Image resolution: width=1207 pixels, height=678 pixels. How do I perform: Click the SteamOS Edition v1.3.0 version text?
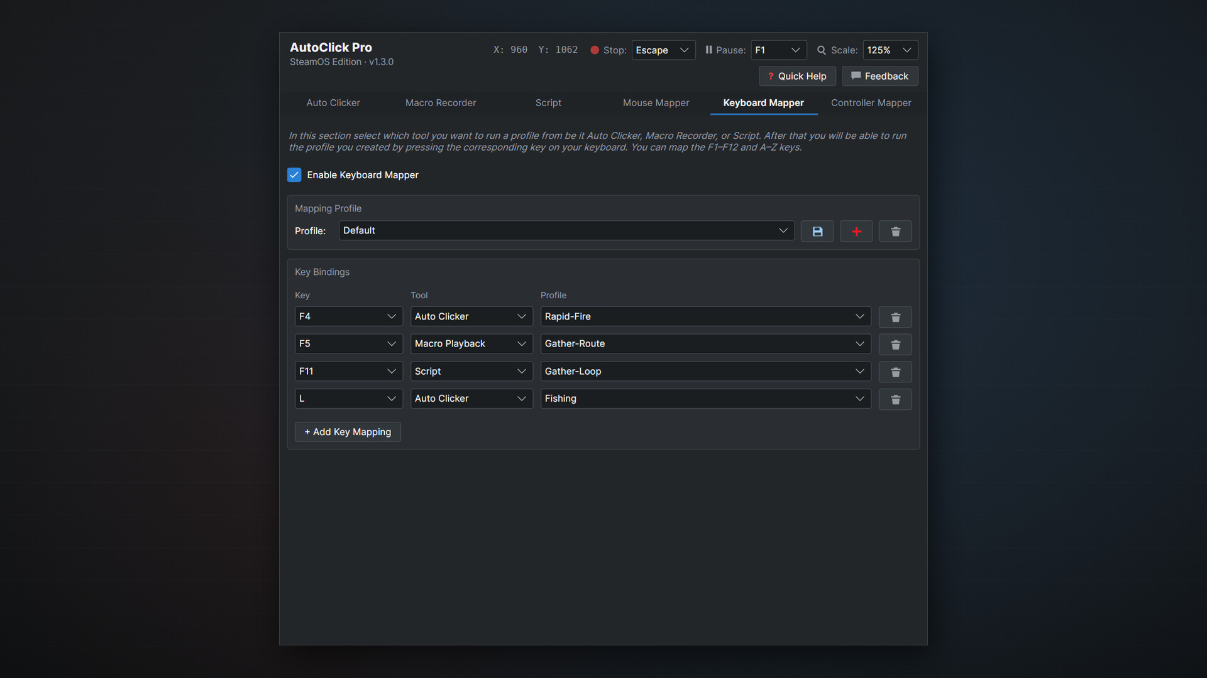pos(341,62)
